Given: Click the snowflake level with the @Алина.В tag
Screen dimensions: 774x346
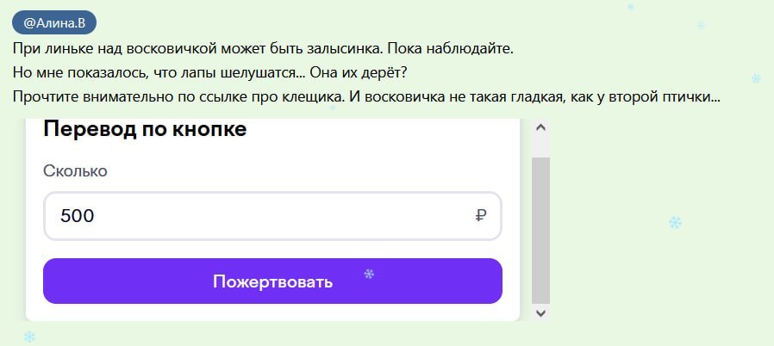Looking at the screenshot, I should (x=701, y=26).
